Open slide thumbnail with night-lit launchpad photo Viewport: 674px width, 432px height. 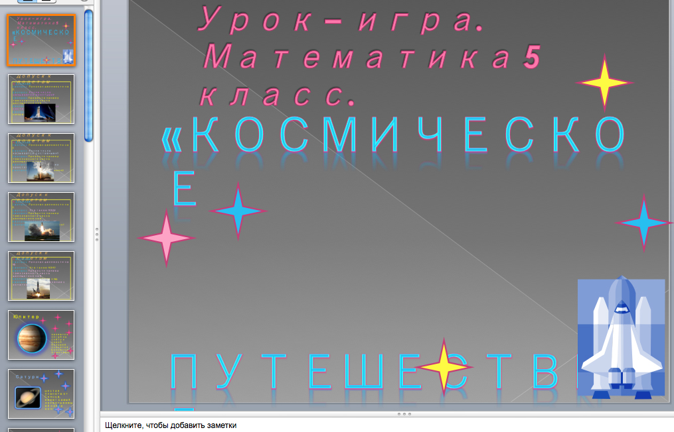click(x=41, y=99)
